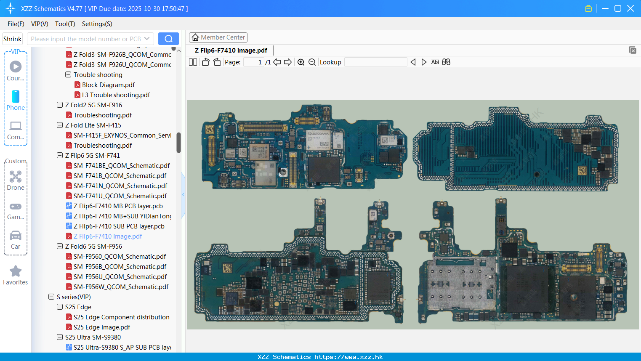This screenshot has height=361, width=641.
Task: Select the Z Flip6-F7410 image.pdf tab
Action: click(x=231, y=50)
